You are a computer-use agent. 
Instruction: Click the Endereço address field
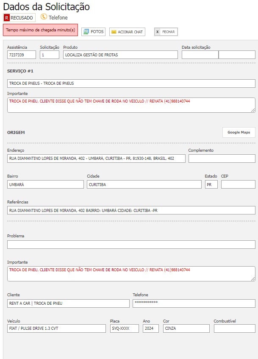point(96,159)
